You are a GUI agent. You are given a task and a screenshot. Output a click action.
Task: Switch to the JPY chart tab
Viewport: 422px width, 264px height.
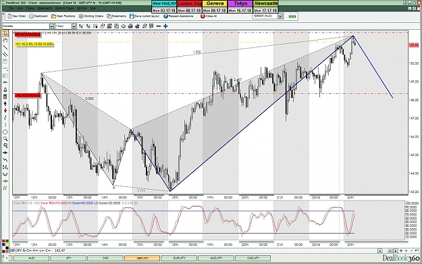tap(68, 258)
